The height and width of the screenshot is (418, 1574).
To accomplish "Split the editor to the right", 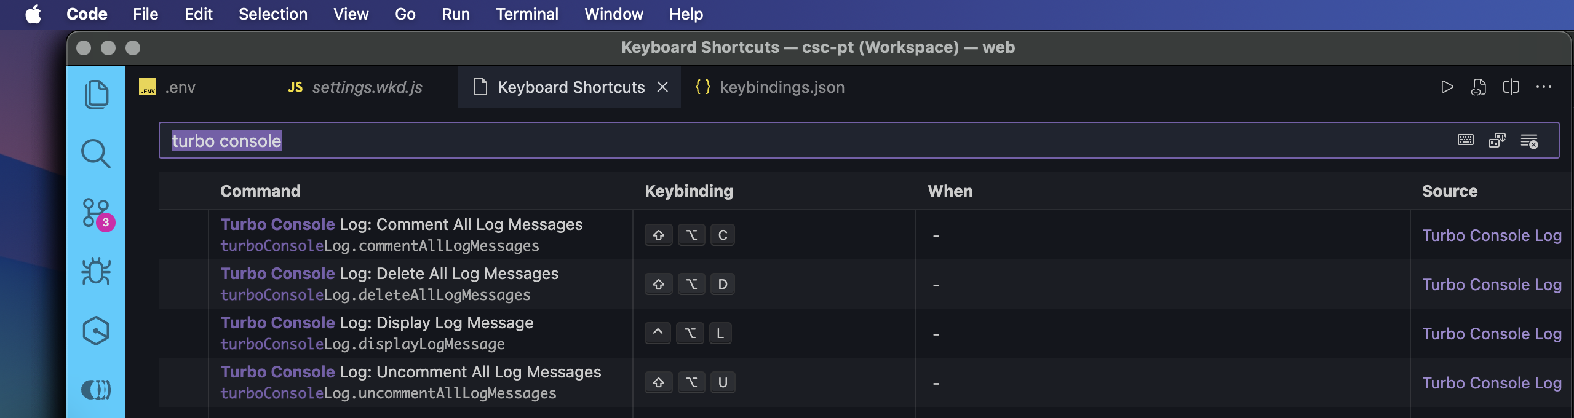I will coord(1511,87).
